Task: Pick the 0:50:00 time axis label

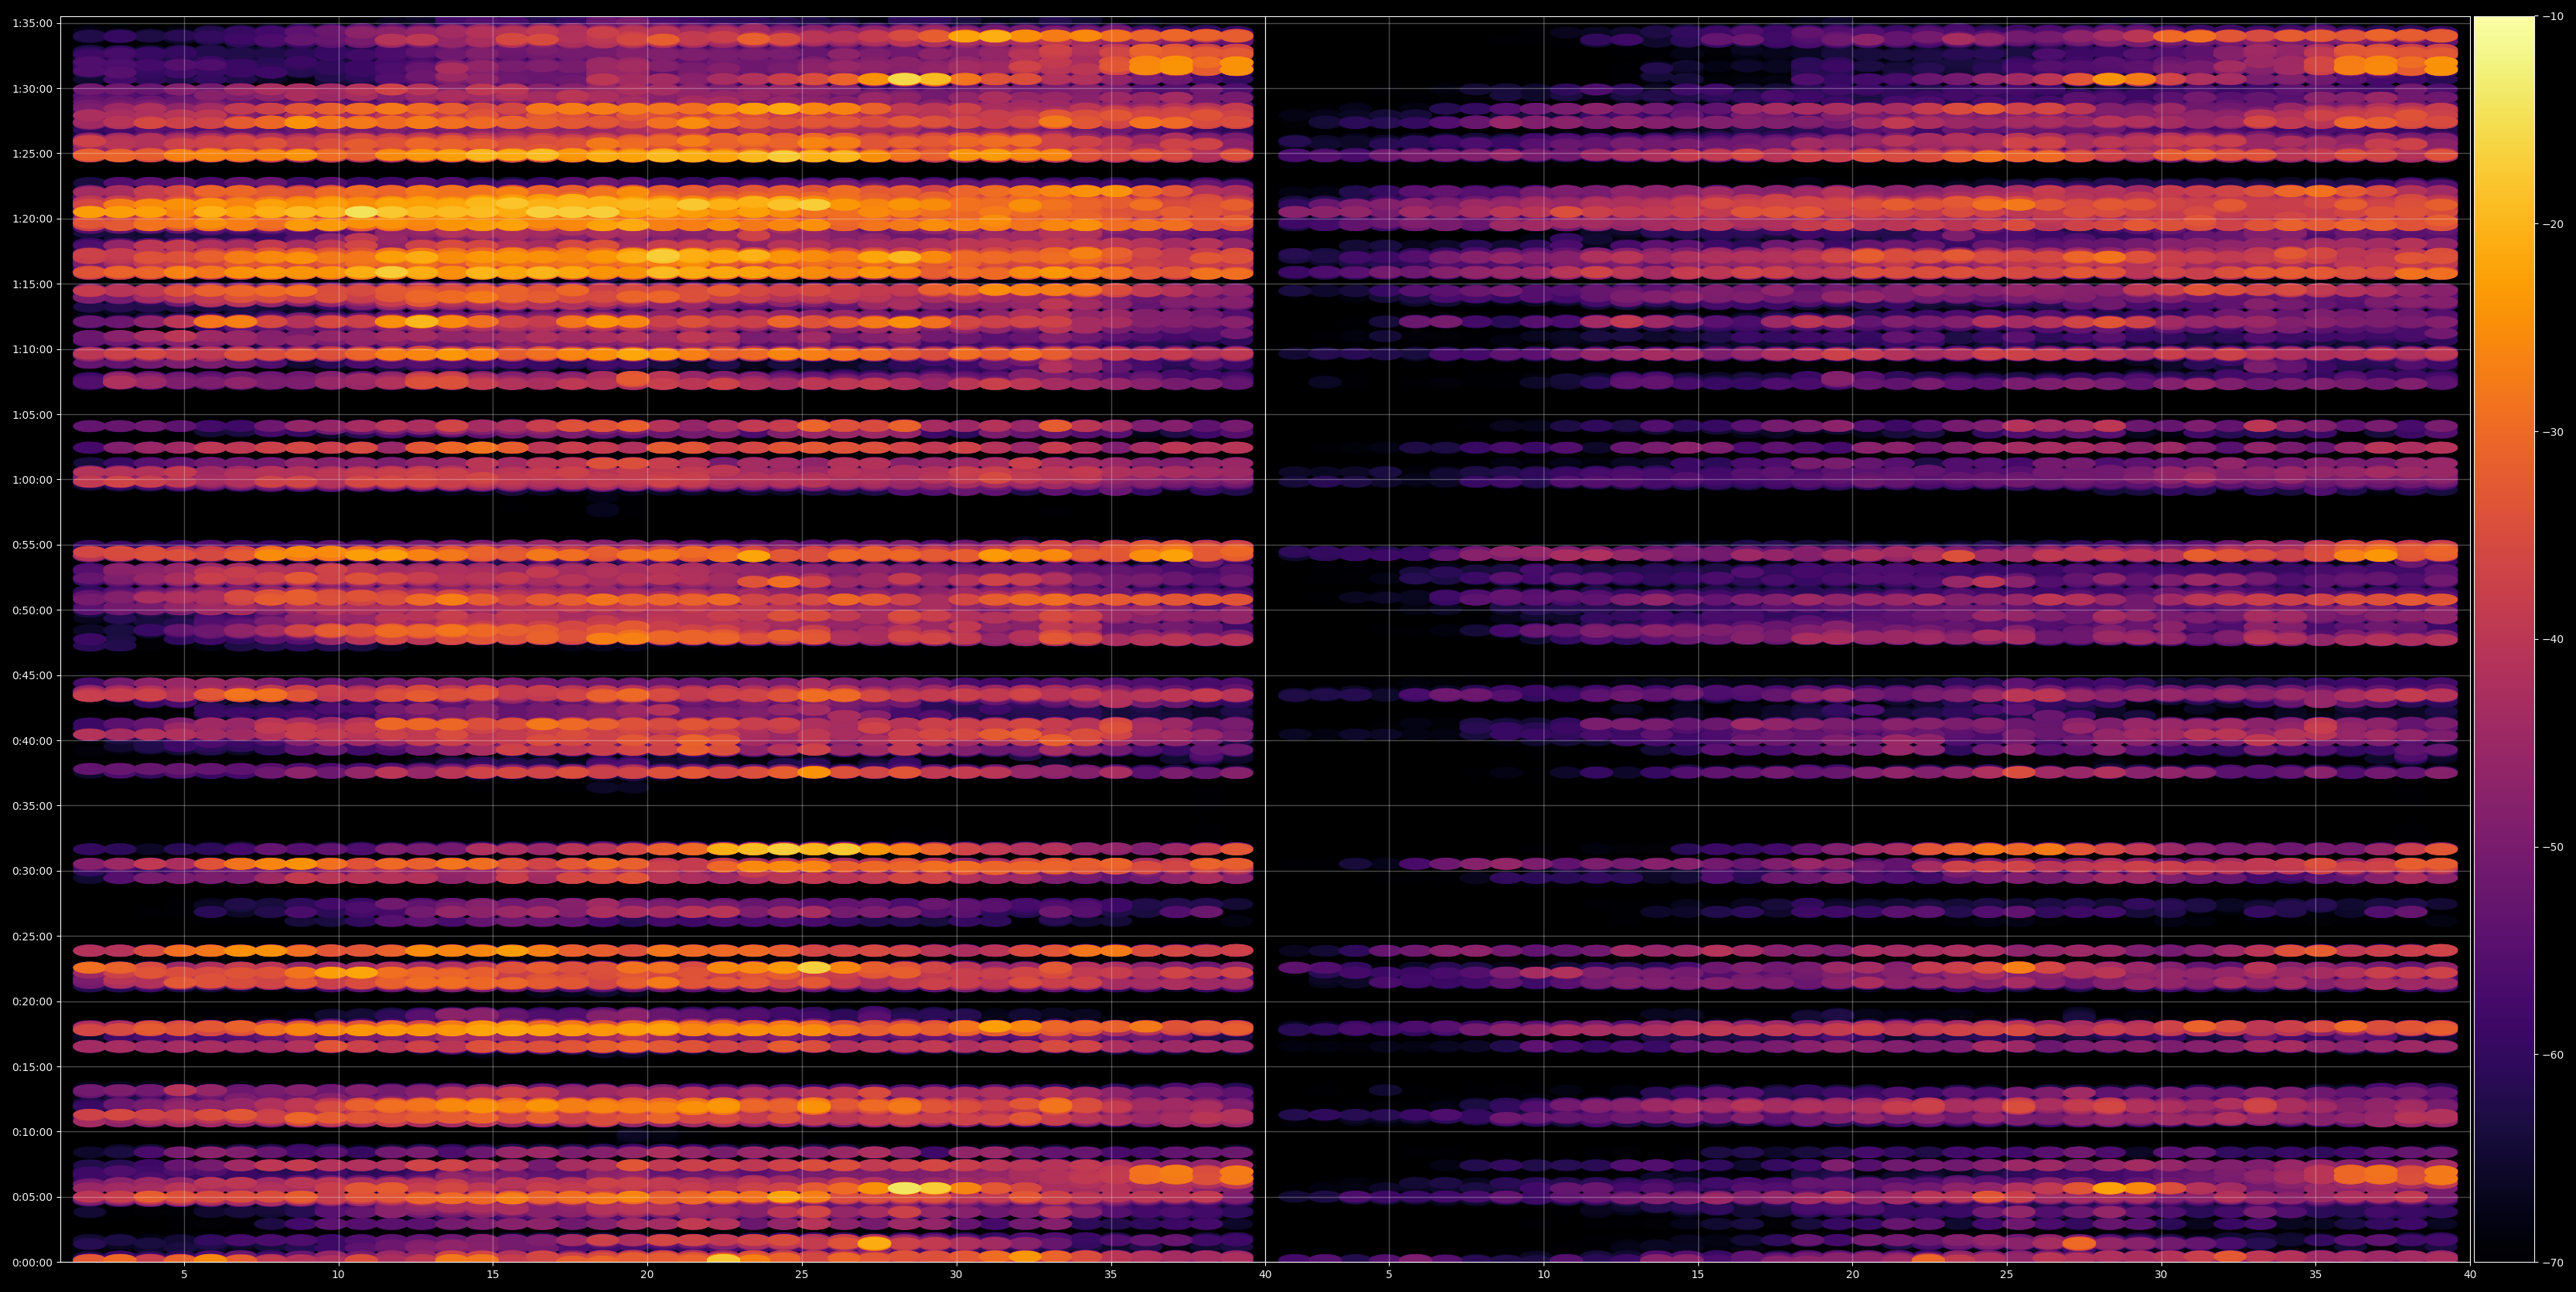Action: 32,610
